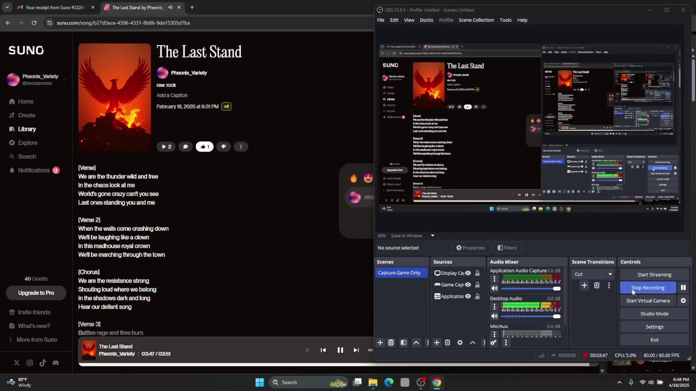Open scene filters icon in Scenes toolbar
Screen dimensions: 696x391
click(x=403, y=343)
